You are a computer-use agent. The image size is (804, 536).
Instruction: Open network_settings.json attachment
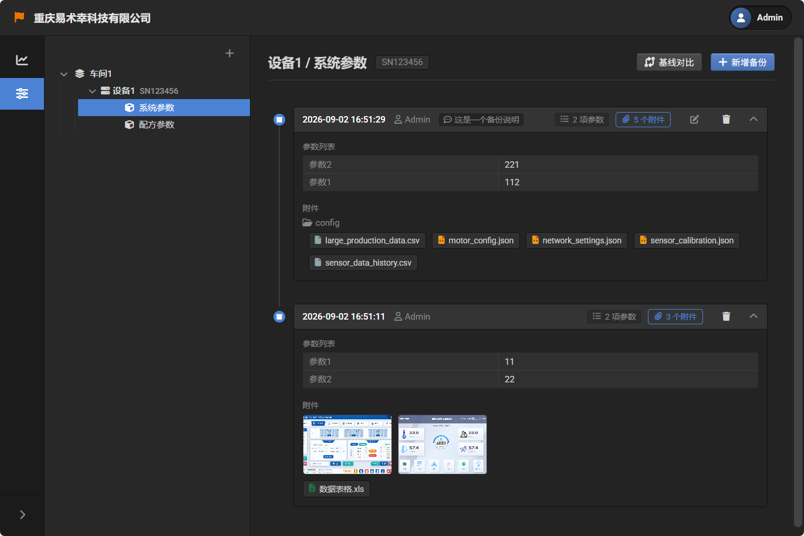point(577,240)
